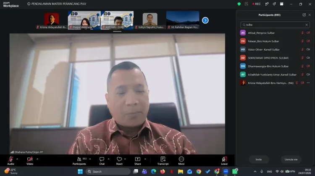Click muted mic icon for Afrisal_Pemprov Sulbar
315x176 pixels.
(x=302, y=33)
